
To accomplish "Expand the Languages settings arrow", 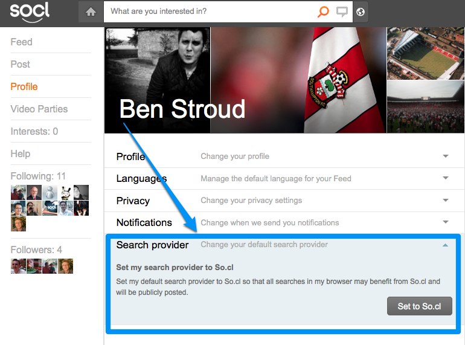I will 446,178.
